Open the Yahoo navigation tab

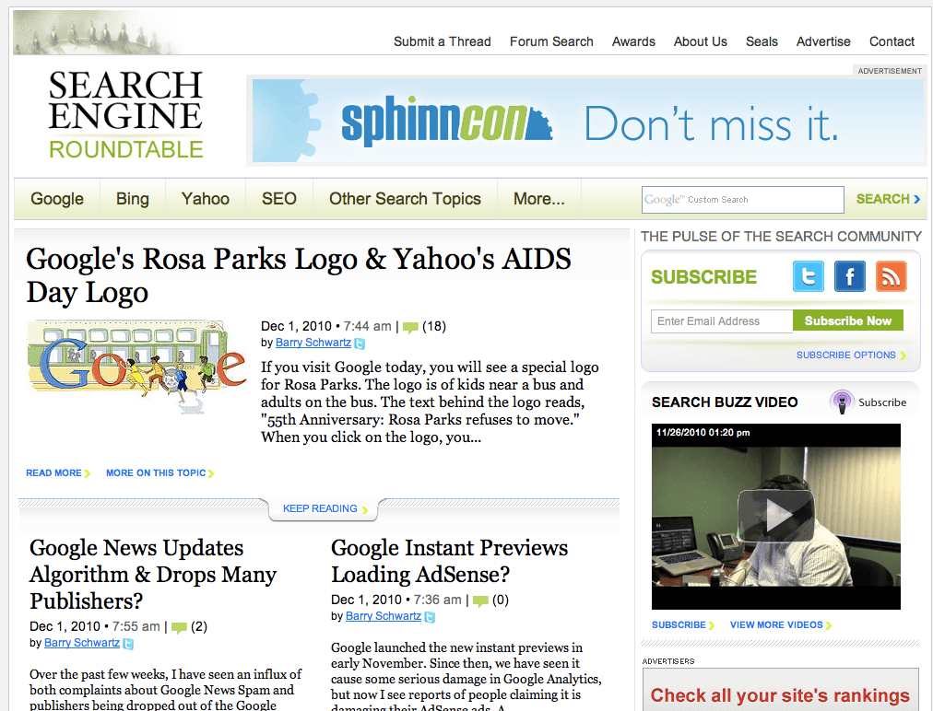(206, 199)
